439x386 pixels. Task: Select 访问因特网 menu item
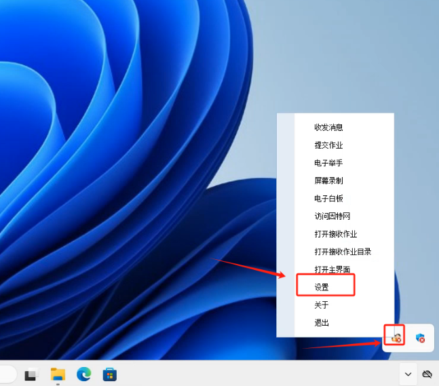coord(332,216)
